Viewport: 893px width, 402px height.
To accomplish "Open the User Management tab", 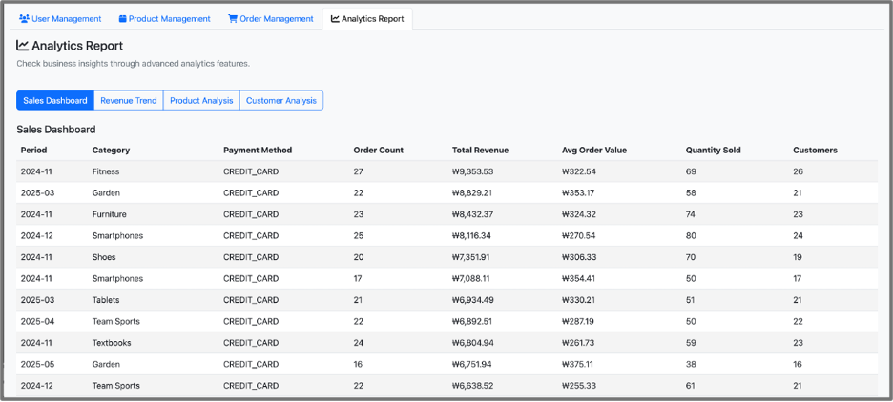I will pos(59,19).
